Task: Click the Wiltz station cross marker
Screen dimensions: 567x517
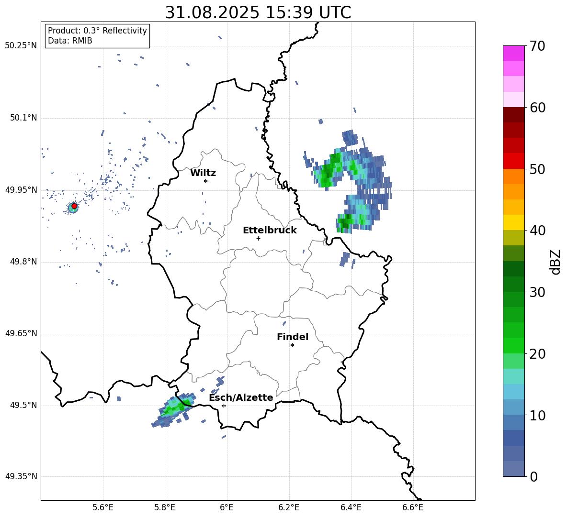Action: (205, 181)
